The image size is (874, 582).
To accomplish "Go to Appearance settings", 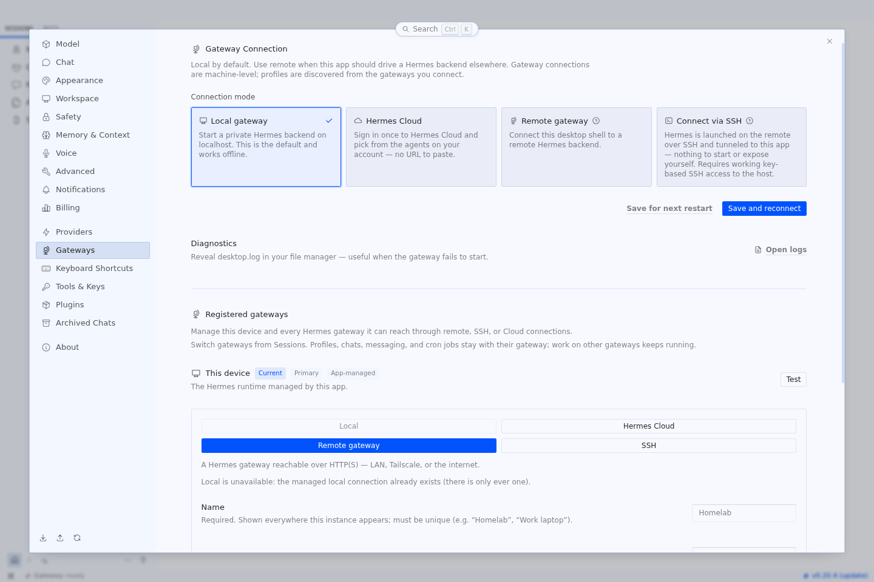I will (92, 81).
